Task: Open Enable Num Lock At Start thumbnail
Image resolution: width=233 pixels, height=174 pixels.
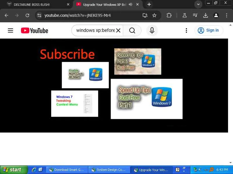Action: [85, 75]
